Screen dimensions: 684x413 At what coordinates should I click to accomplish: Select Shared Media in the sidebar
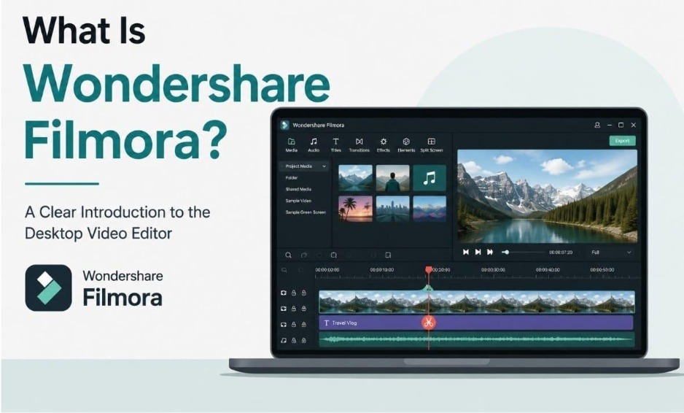(298, 189)
